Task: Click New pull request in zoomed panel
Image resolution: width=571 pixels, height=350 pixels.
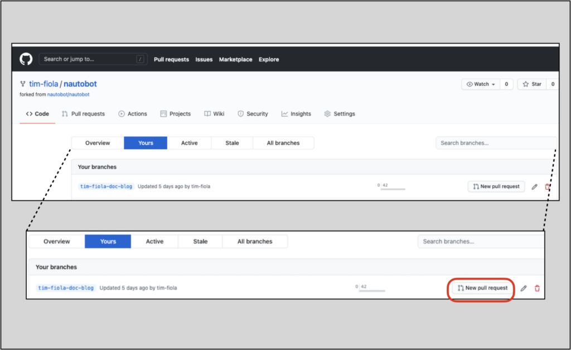Action: tap(482, 288)
